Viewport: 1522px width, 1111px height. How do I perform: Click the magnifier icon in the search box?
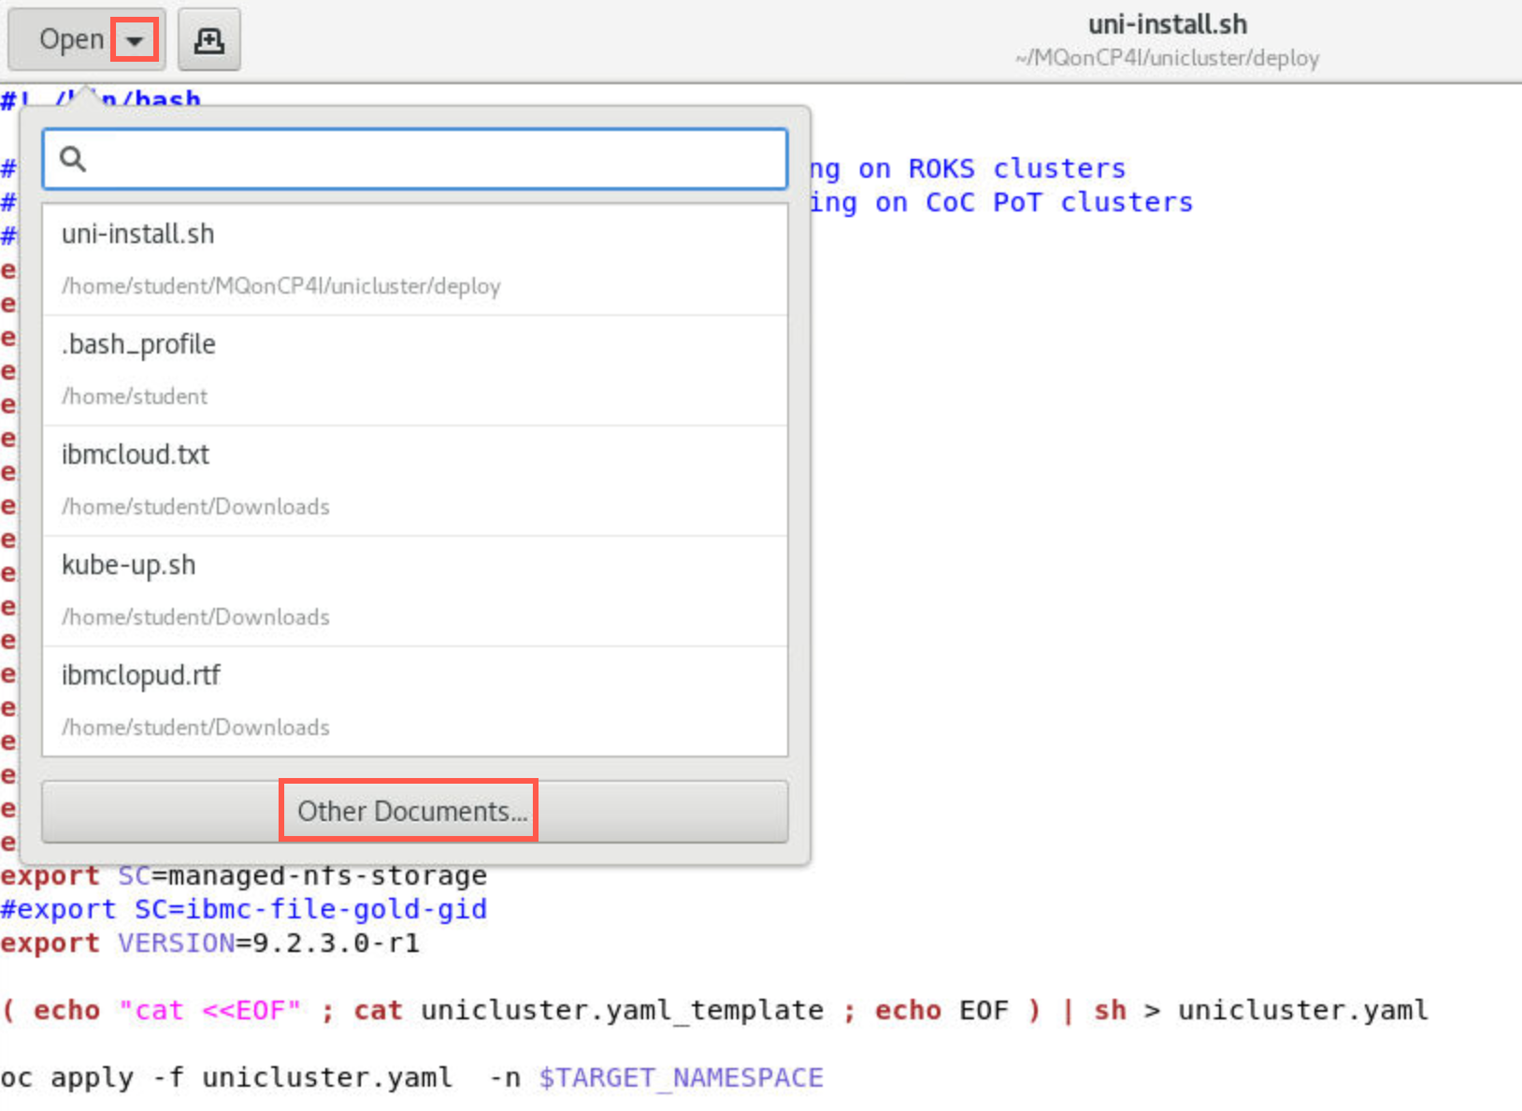click(x=73, y=159)
